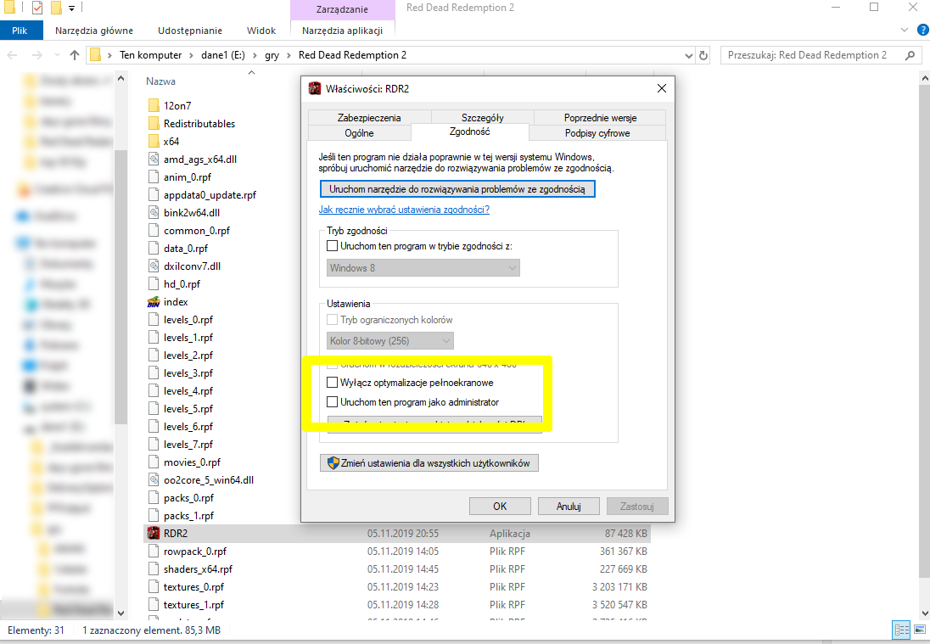This screenshot has width=930, height=644.
Task: Click the shaders_x64.rpf file icon
Action: [x=154, y=568]
